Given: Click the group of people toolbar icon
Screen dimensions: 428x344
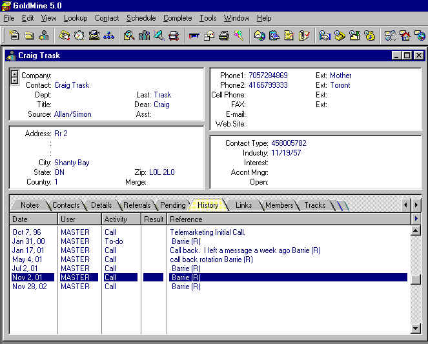Looking at the screenshot, I should click(x=144, y=35).
